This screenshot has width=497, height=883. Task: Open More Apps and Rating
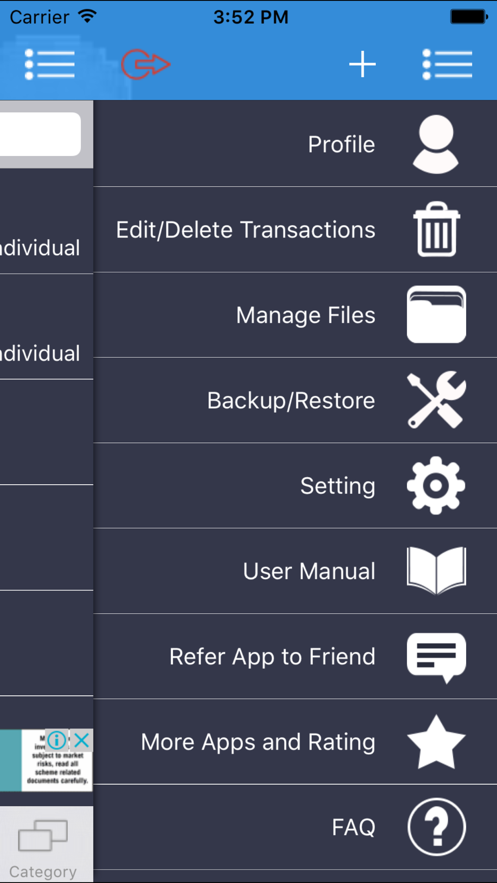point(295,742)
